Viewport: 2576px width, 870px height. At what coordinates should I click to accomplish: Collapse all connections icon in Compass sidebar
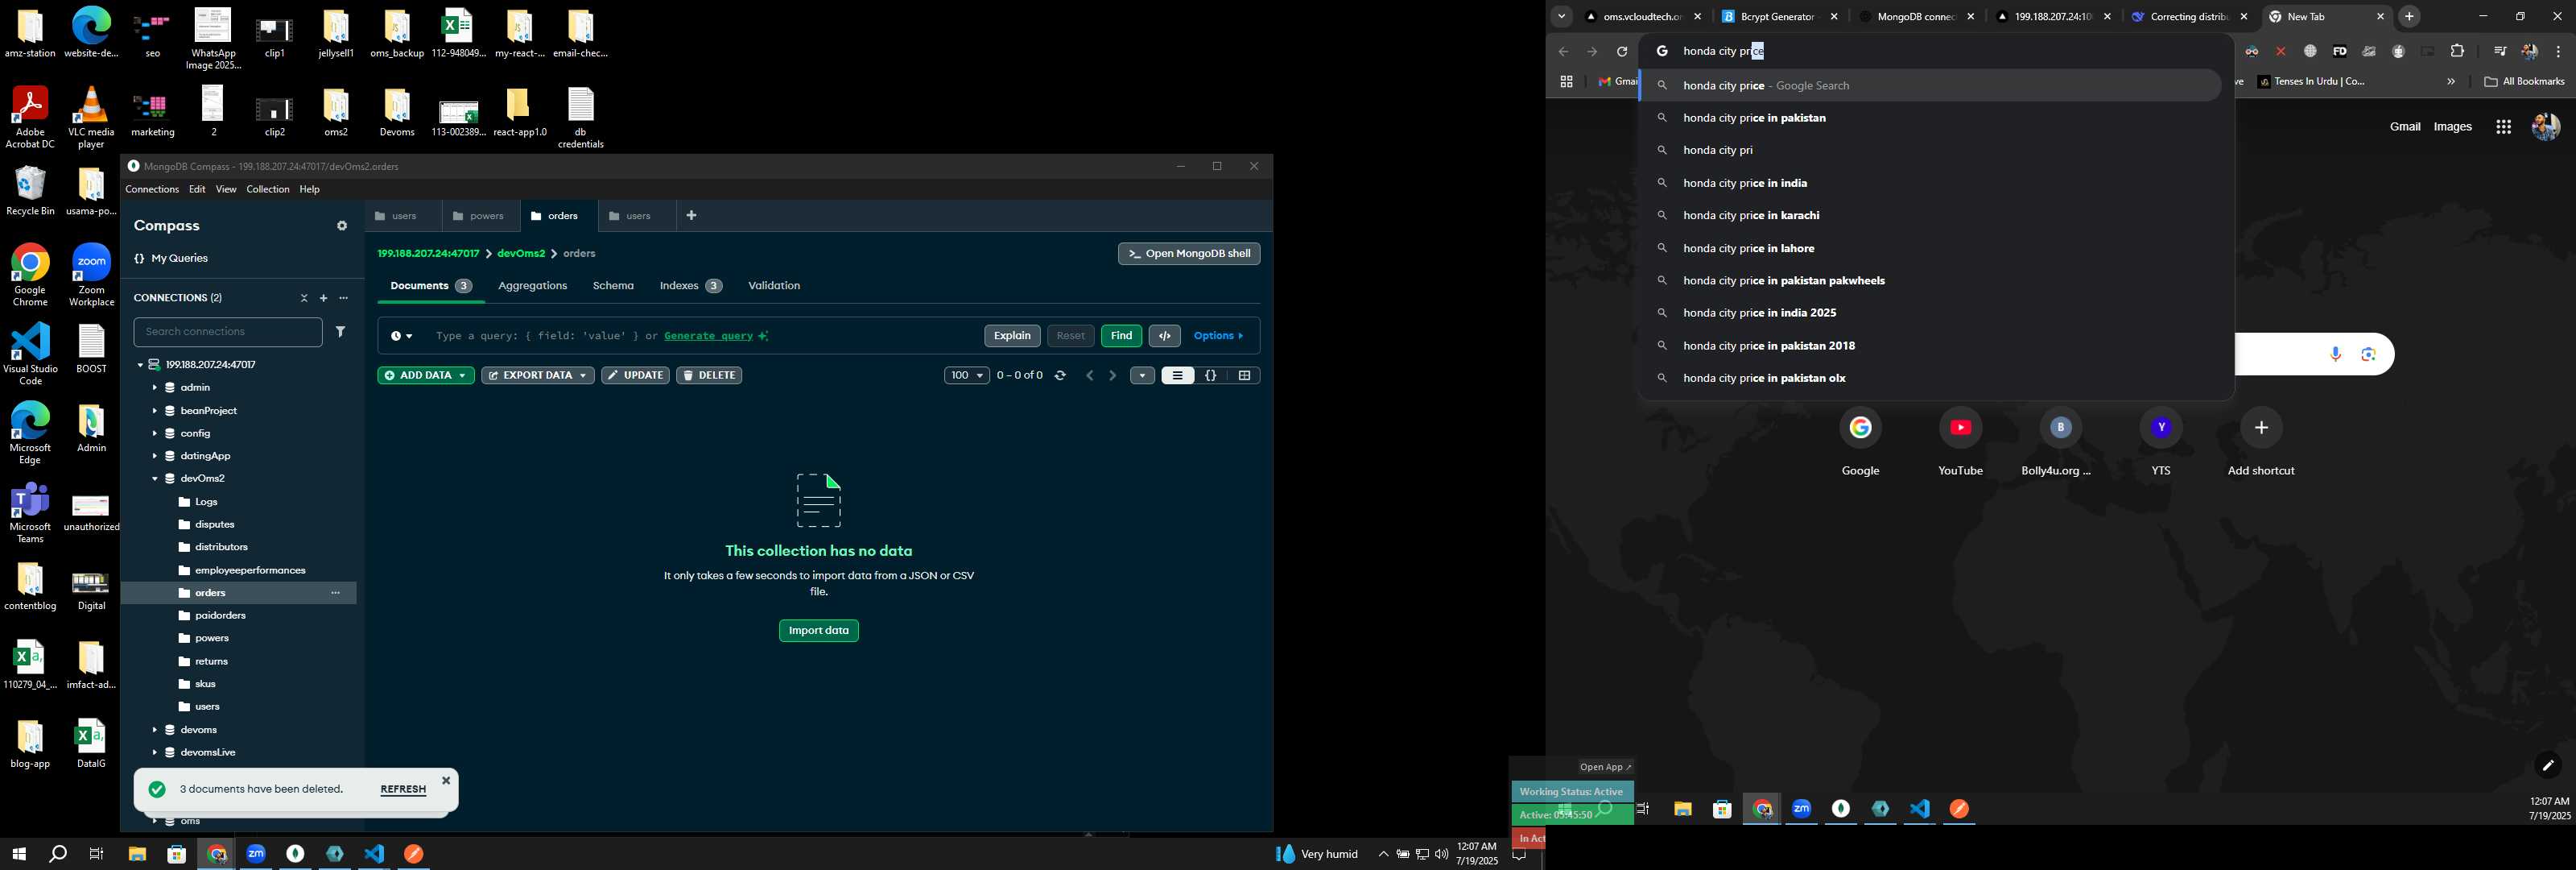(304, 298)
